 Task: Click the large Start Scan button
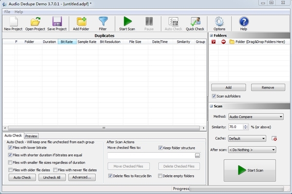click(250, 170)
